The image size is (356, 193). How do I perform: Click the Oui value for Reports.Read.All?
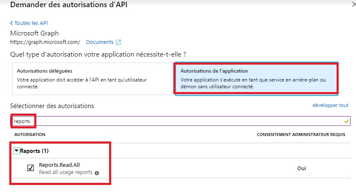point(301,168)
